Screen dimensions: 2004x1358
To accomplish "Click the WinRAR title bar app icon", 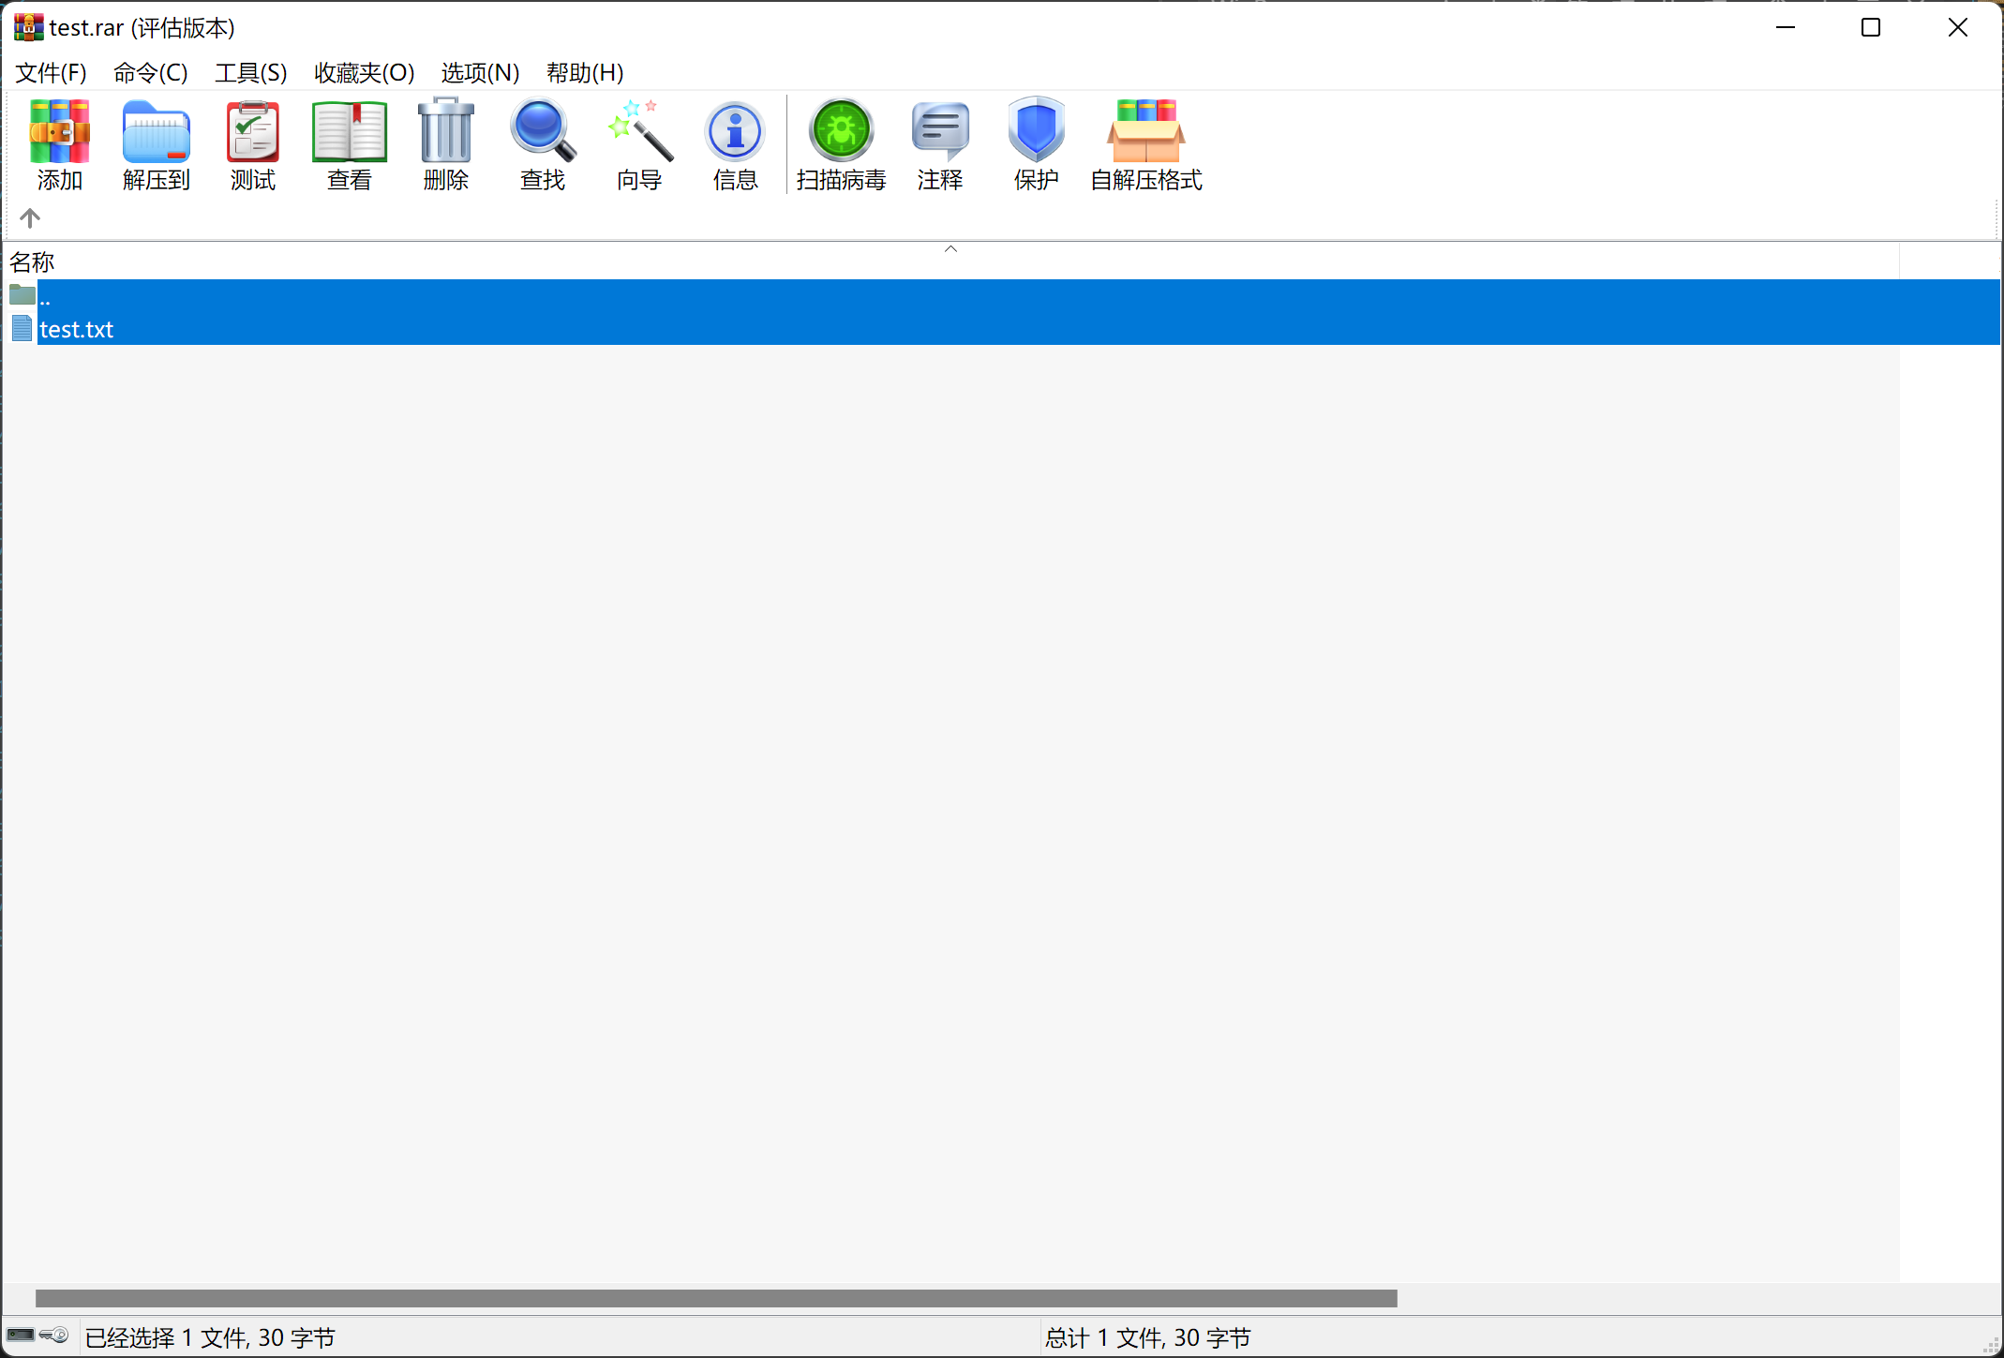I will click(x=28, y=27).
